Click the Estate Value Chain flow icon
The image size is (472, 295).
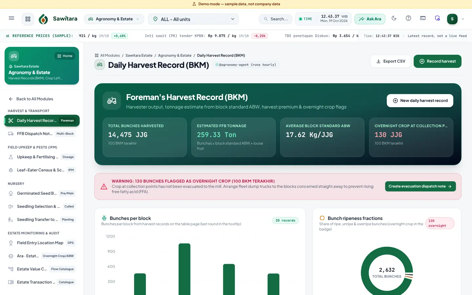(x=11, y=269)
